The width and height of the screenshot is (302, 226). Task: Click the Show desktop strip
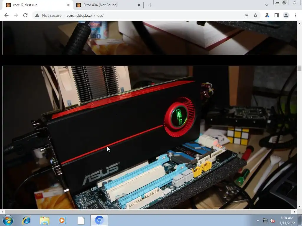(300, 220)
